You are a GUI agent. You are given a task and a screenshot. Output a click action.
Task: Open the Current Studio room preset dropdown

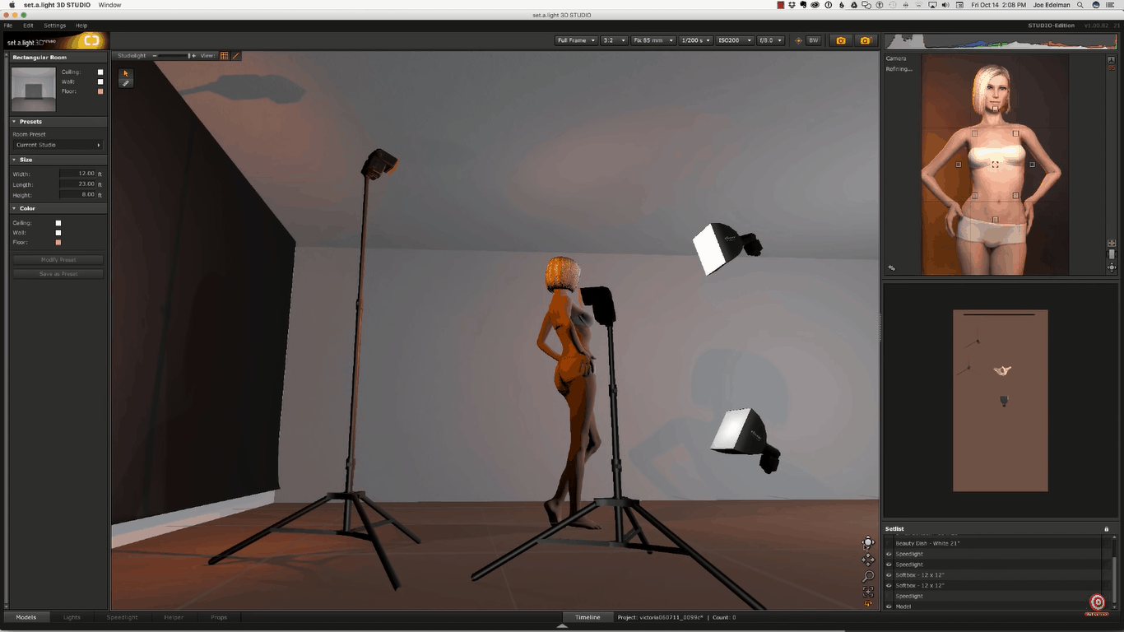58,145
